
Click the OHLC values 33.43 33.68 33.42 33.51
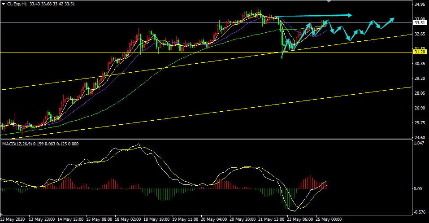[x=52, y=4]
